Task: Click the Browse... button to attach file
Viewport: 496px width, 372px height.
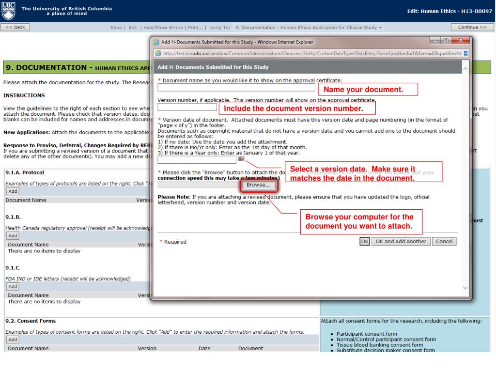Action: (258, 185)
